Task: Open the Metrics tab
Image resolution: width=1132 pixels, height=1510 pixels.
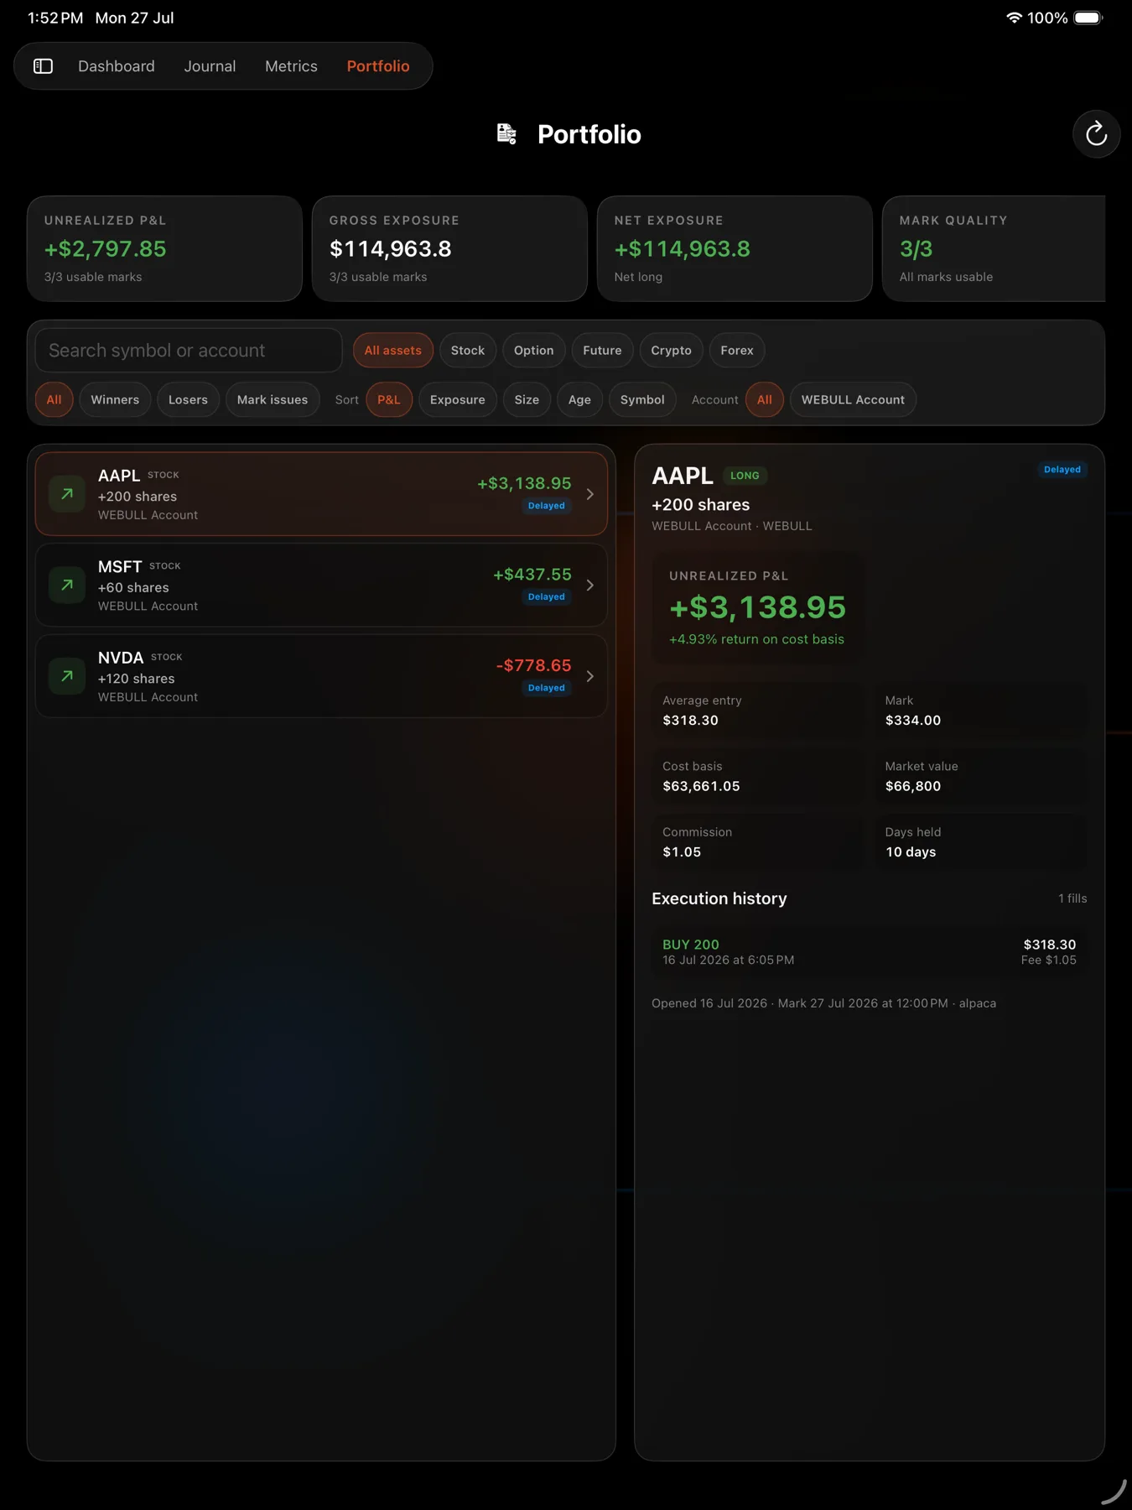Action: [291, 66]
